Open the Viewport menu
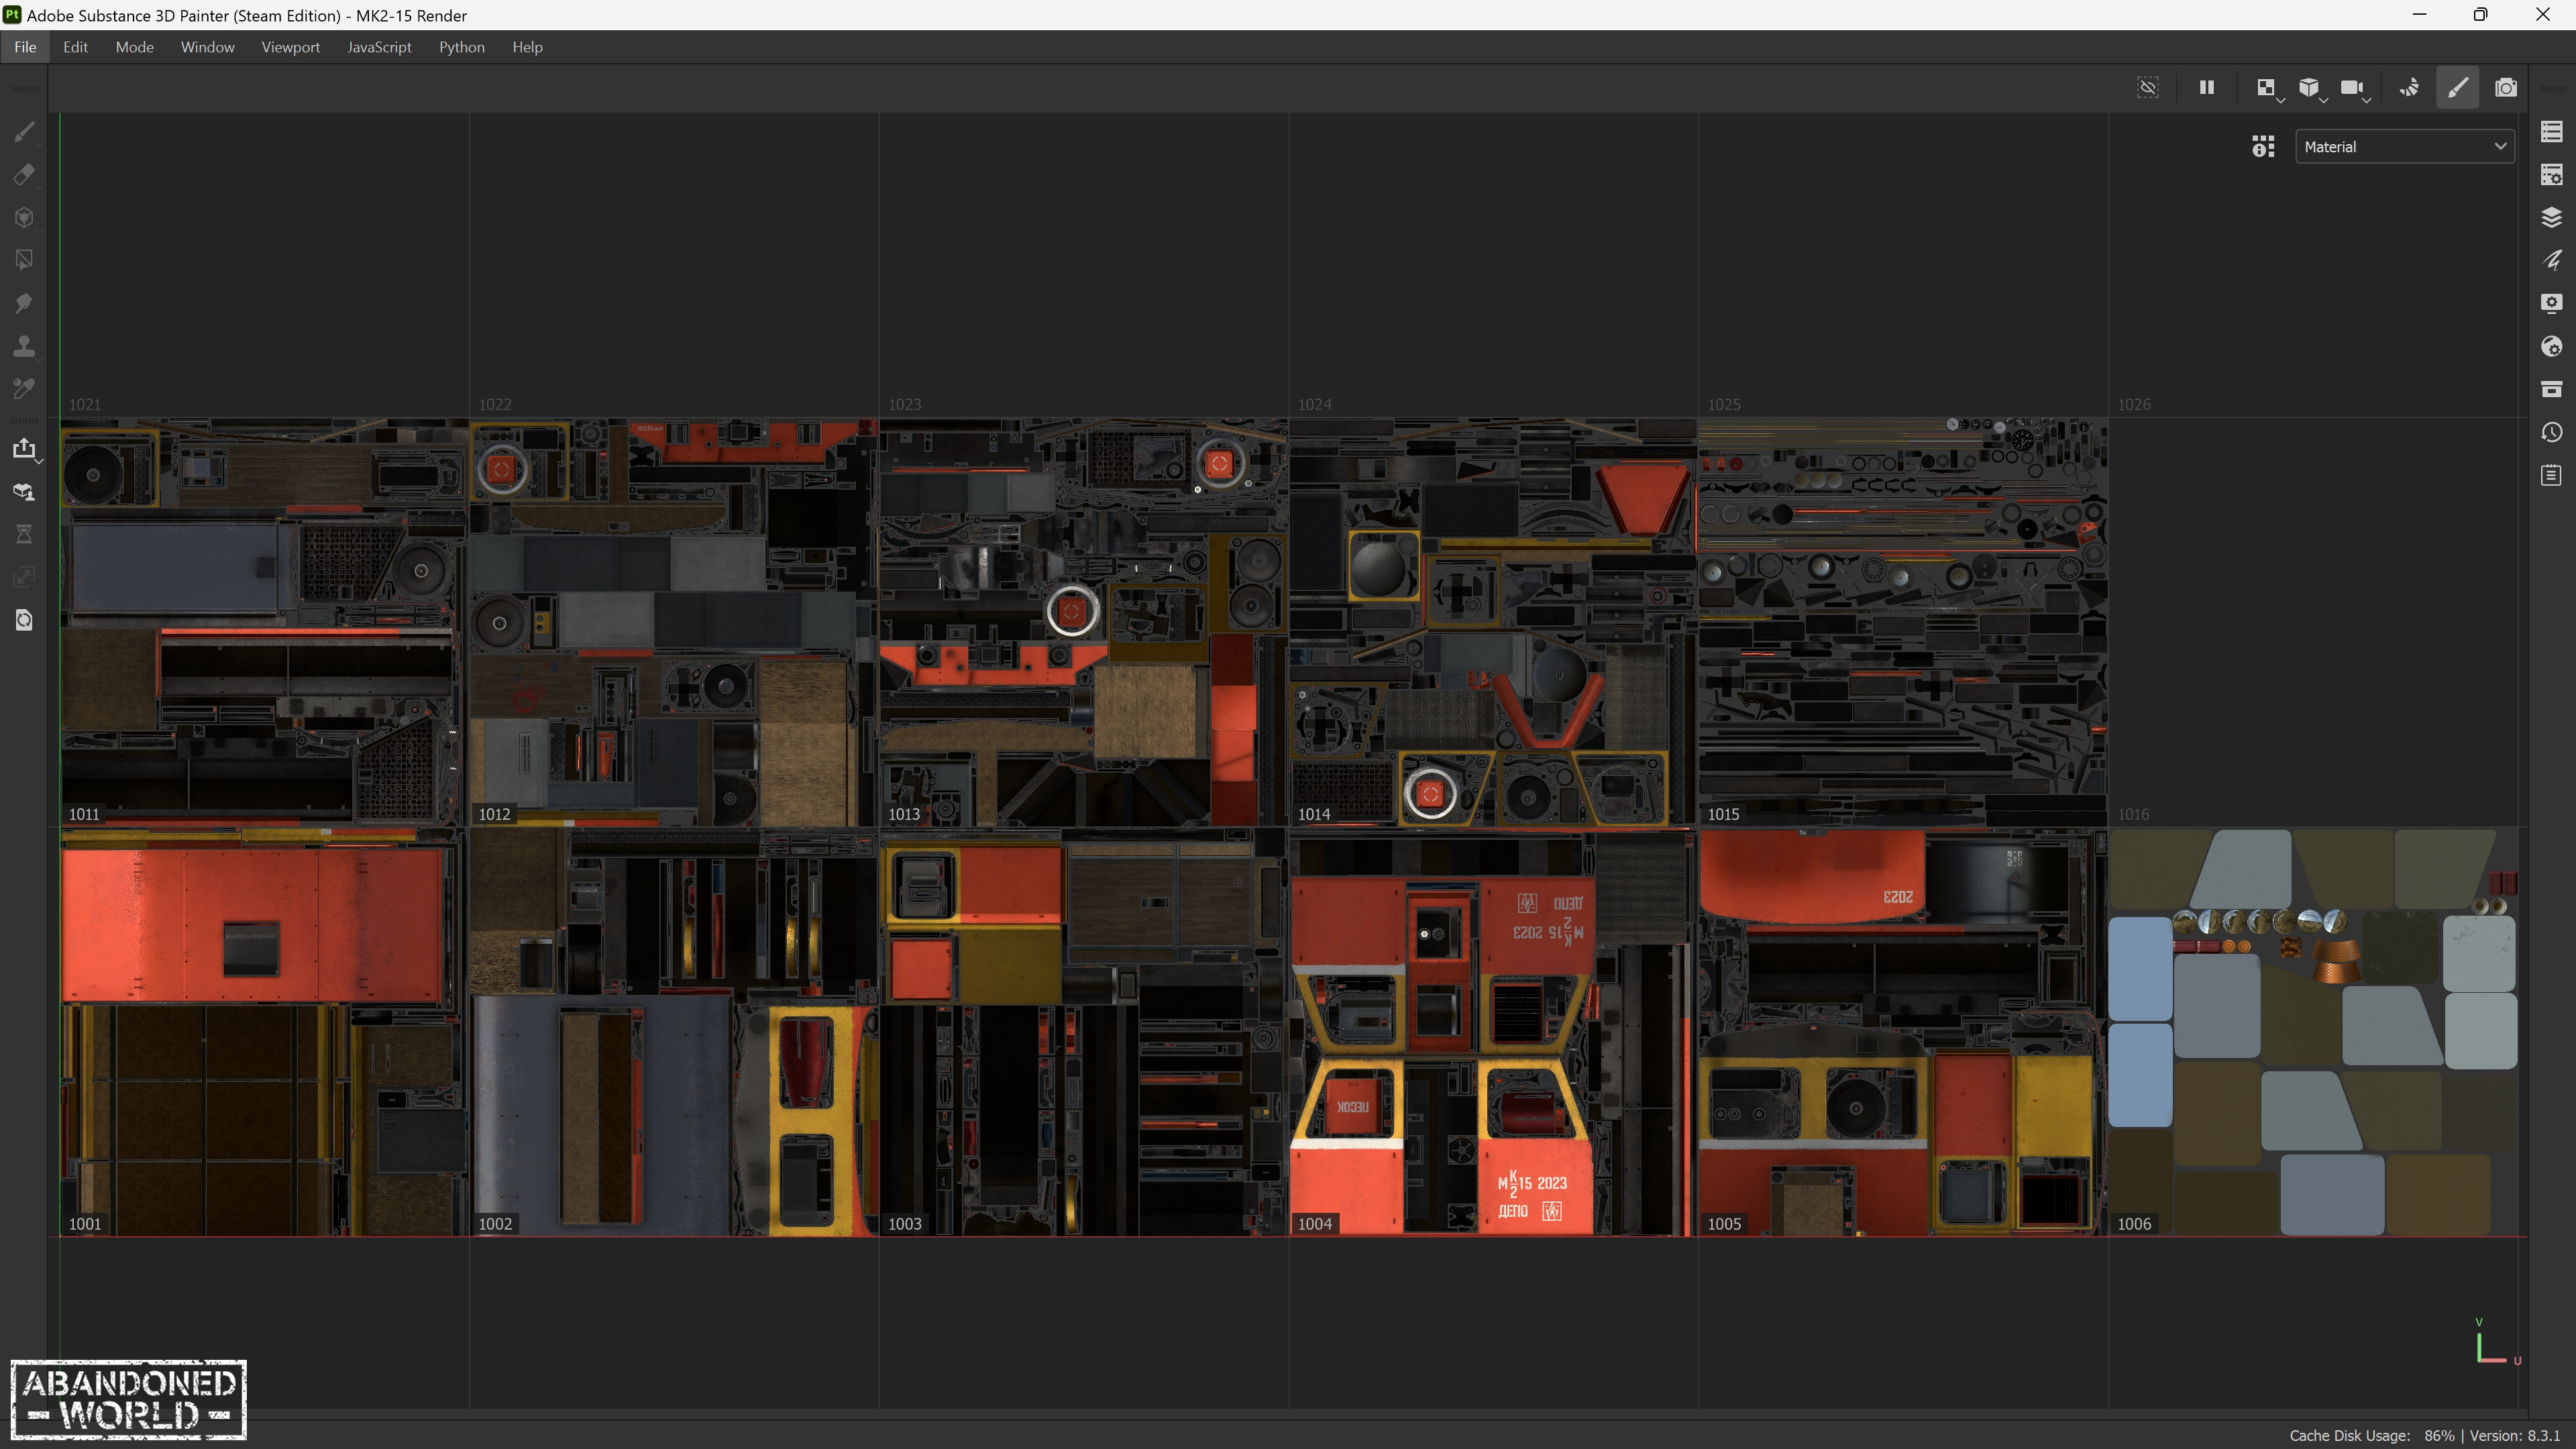Viewport: 2576px width, 1449px height. pyautogui.click(x=290, y=47)
